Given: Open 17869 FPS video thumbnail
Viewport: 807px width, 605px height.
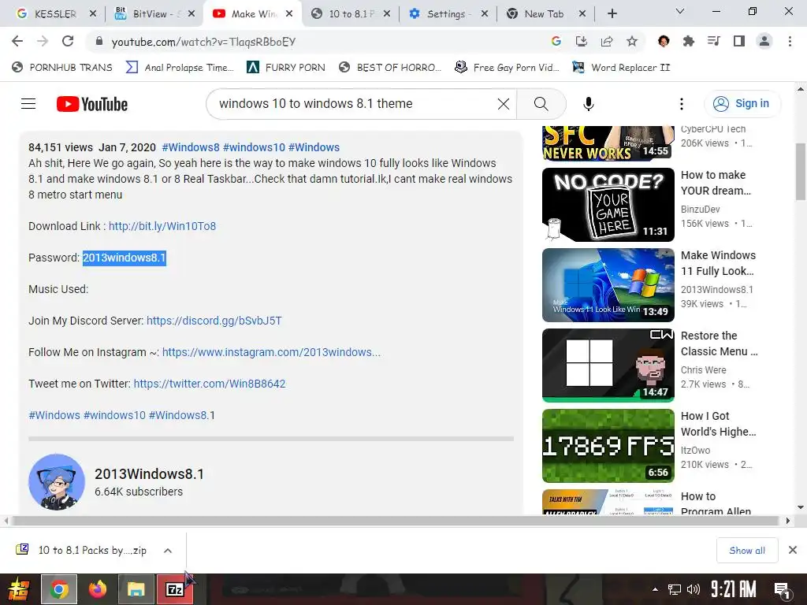Looking at the screenshot, I should 608,446.
